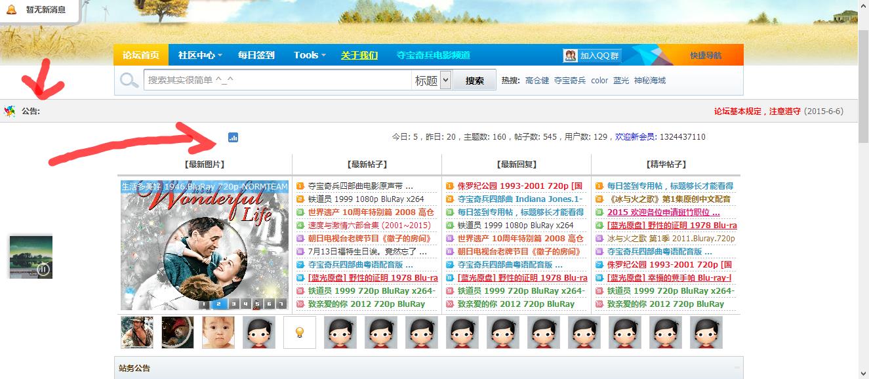Open 铁道员 1999 720p in 精华帖子 list
Viewport: 869px width, 379px height.
point(670,290)
